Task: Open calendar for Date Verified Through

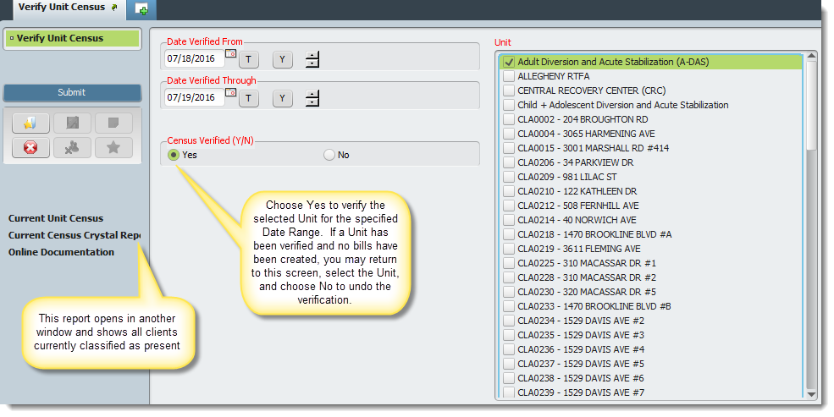Action: click(230, 92)
